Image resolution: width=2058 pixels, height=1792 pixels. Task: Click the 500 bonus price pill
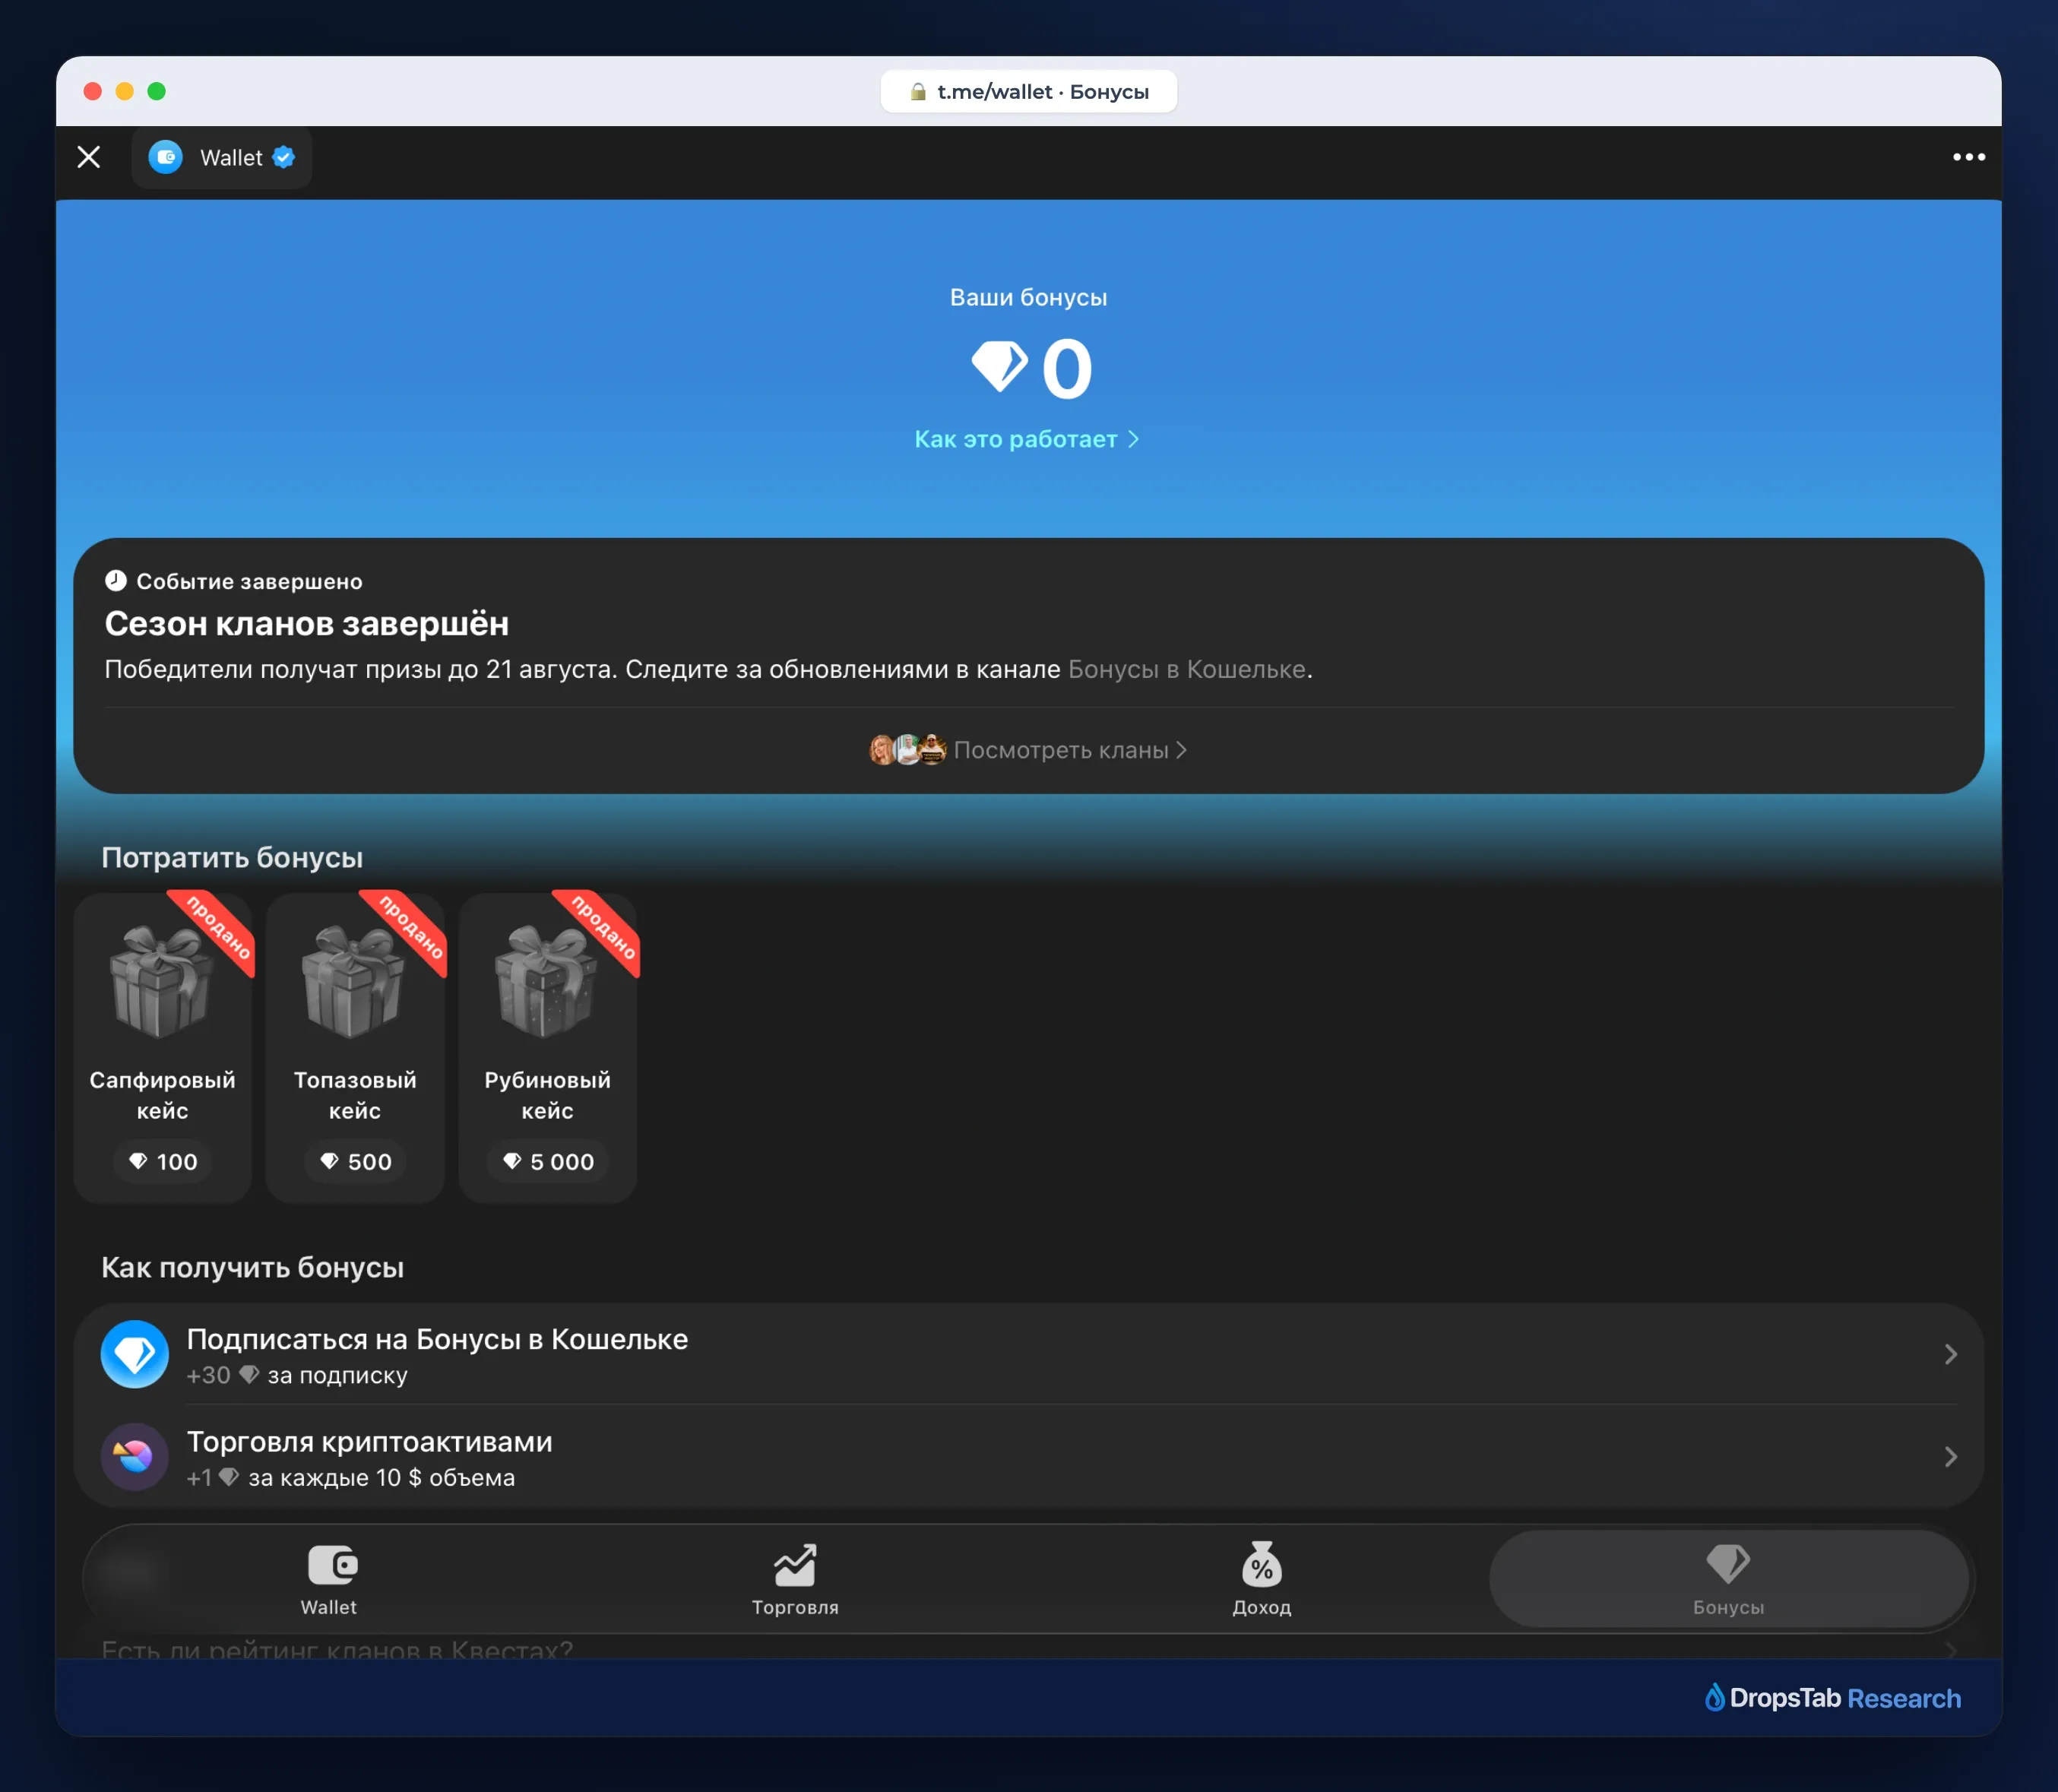[x=355, y=1161]
